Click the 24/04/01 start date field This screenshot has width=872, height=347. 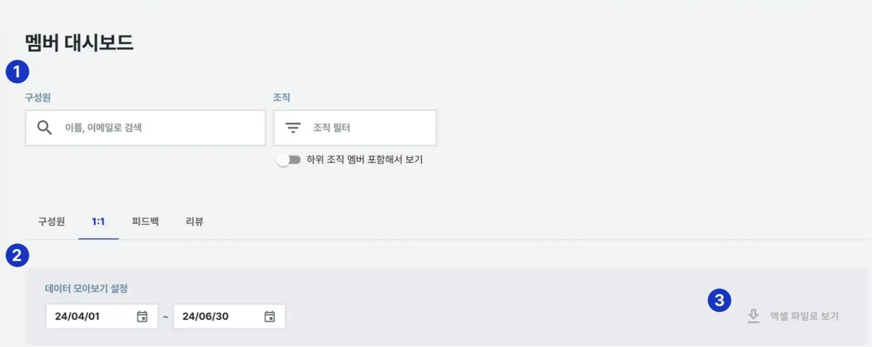102,316
